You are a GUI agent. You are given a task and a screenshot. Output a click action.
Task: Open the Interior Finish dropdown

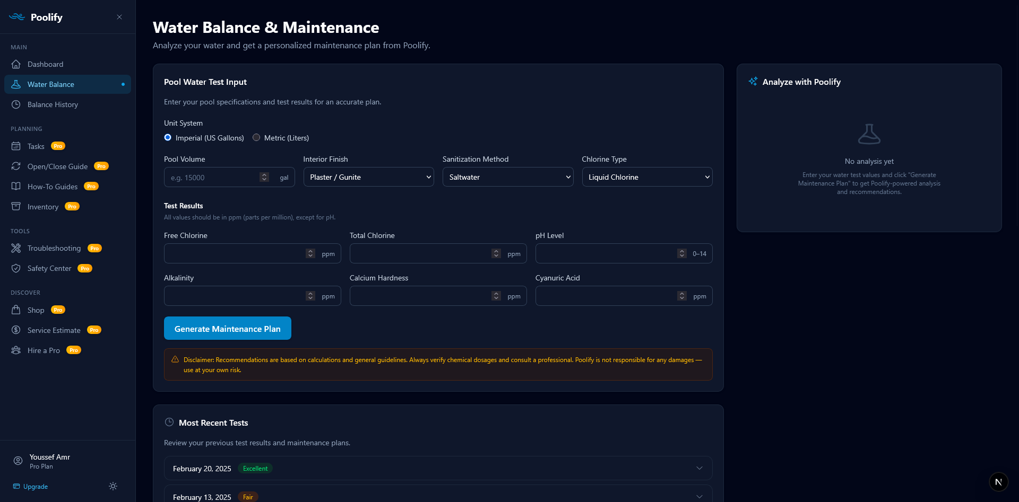point(368,177)
